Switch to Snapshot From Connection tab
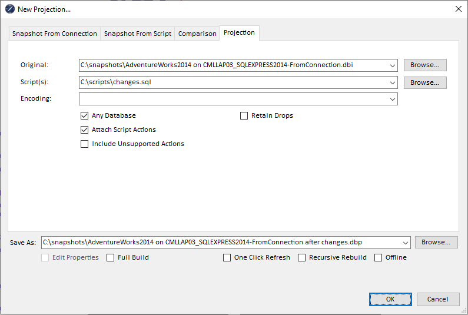 [55, 34]
